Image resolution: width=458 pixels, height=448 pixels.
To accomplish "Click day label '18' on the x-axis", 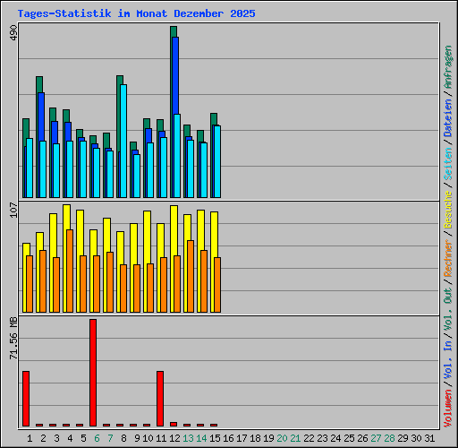I will [x=255, y=438].
